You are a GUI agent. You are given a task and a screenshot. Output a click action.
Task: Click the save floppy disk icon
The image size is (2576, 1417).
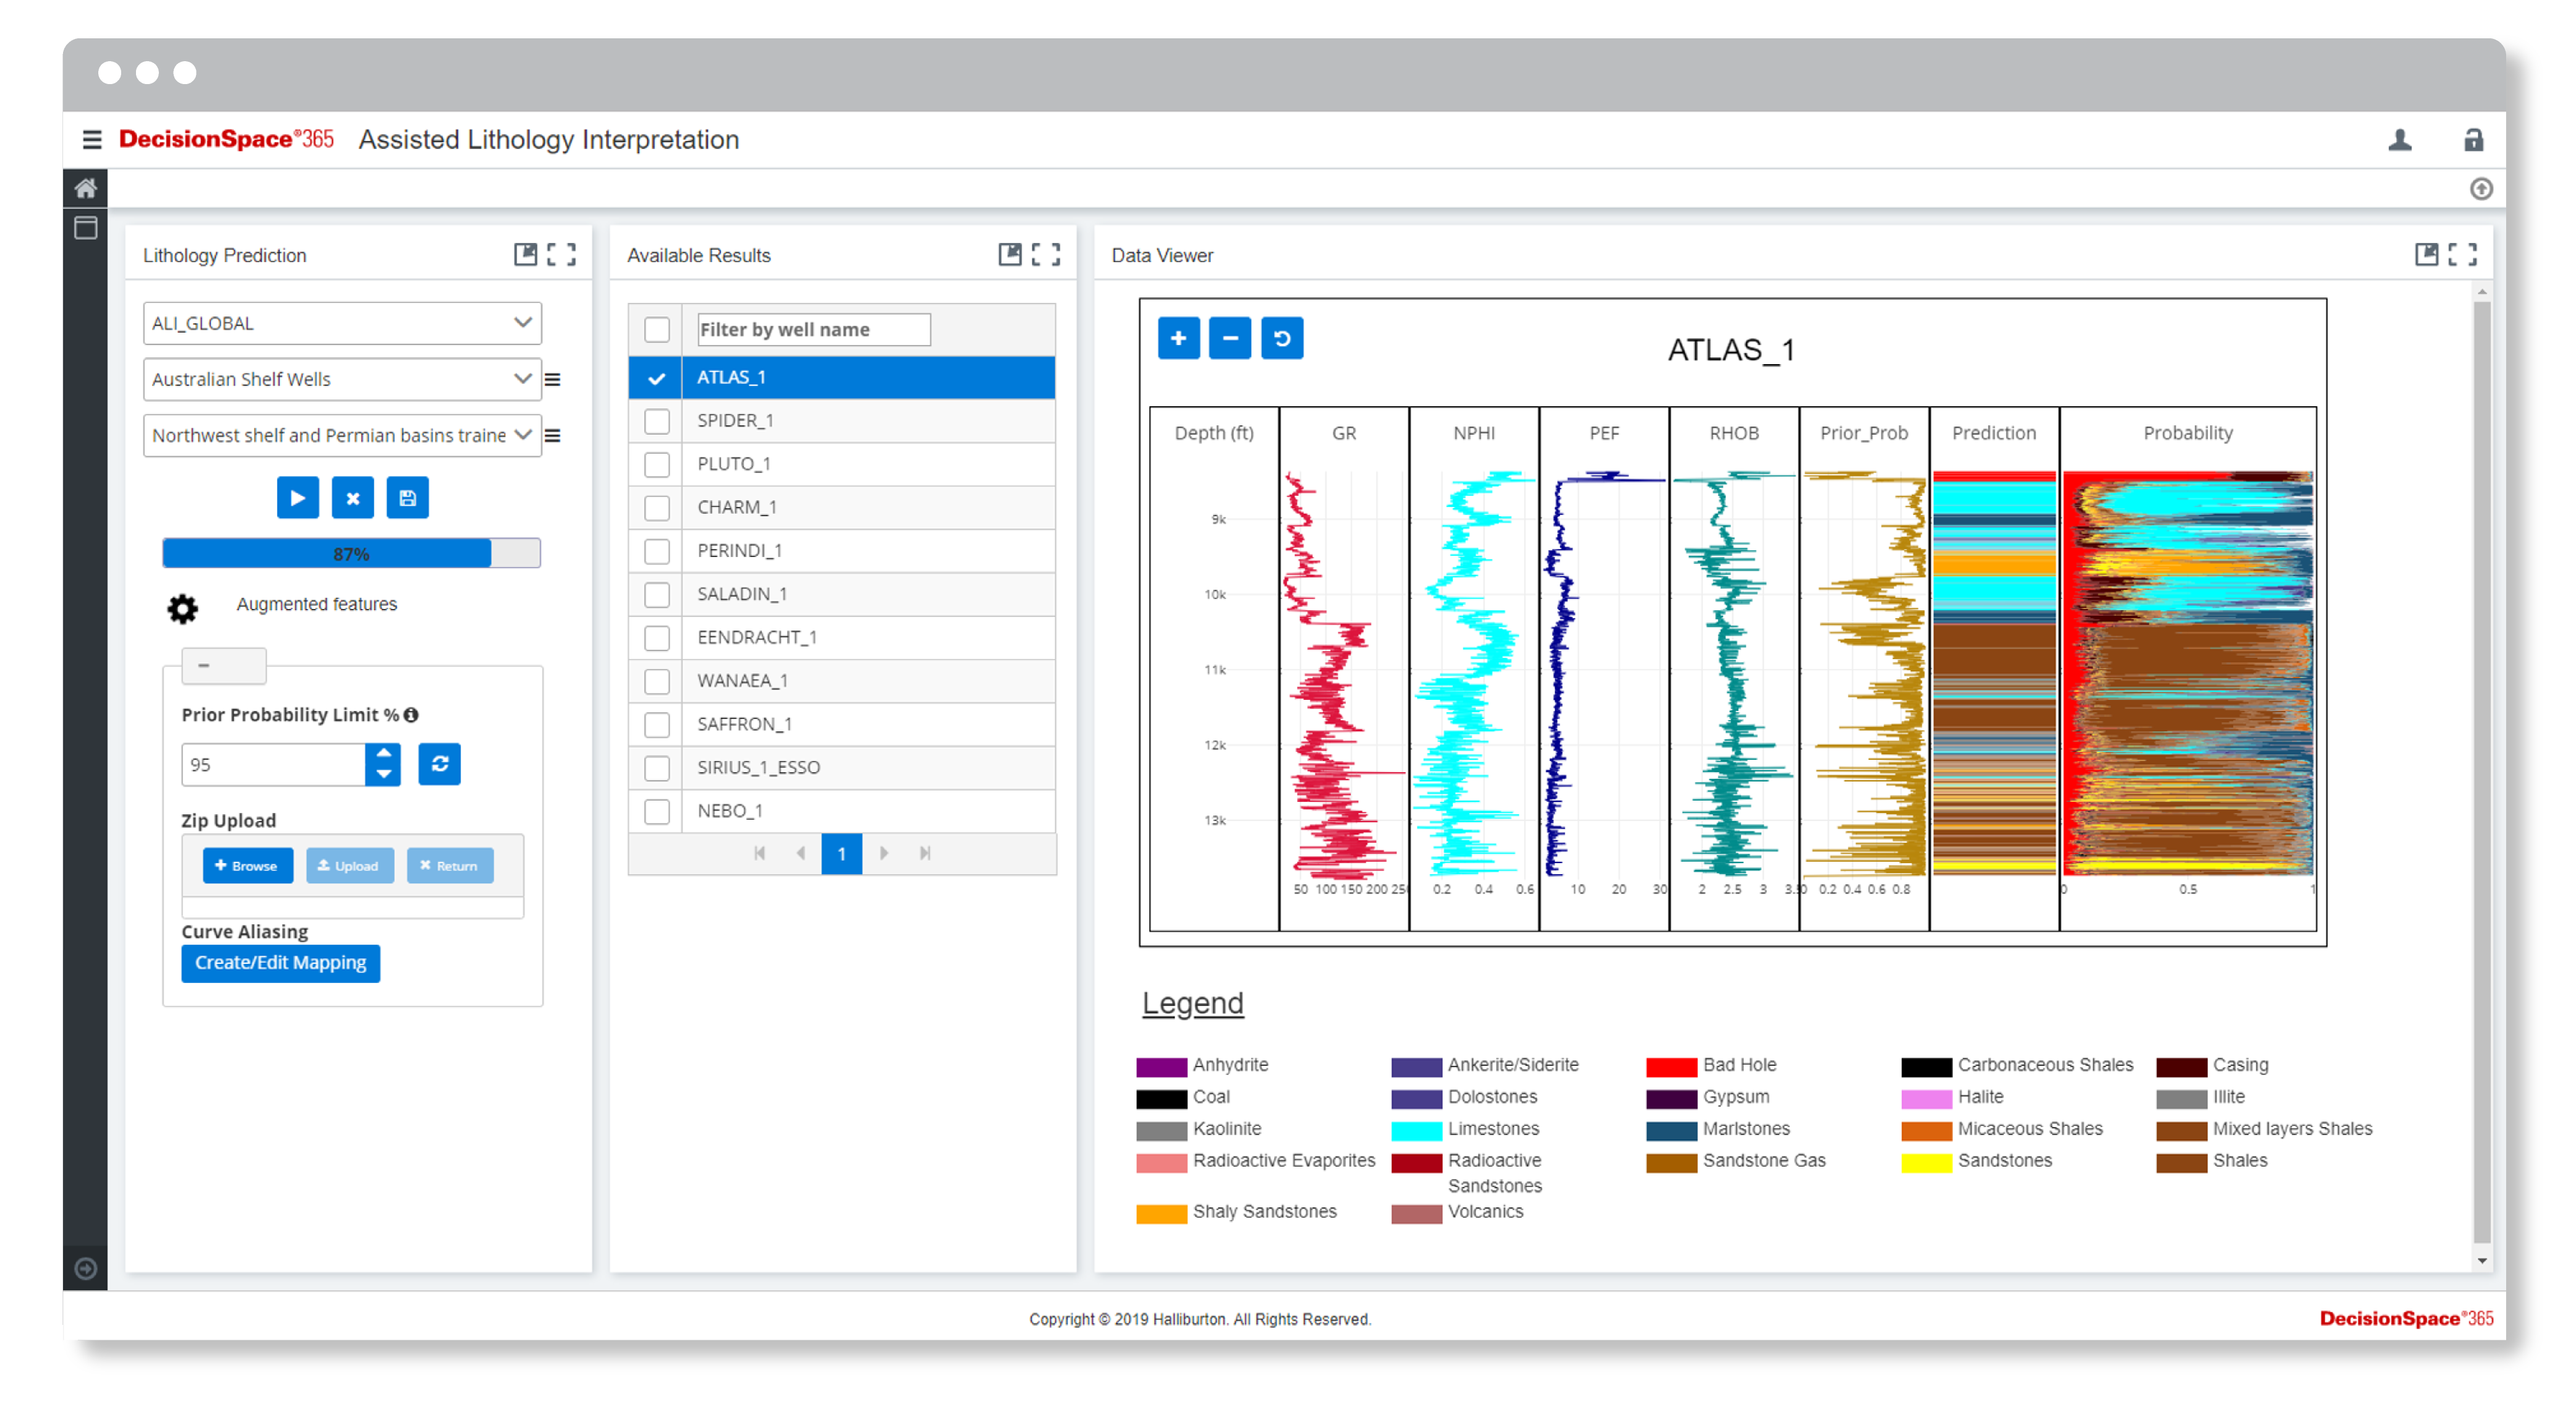tap(407, 498)
